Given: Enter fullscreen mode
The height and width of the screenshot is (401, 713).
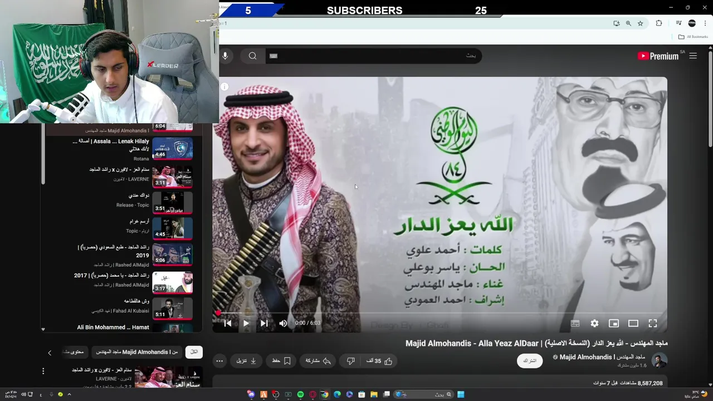Looking at the screenshot, I should 653,323.
